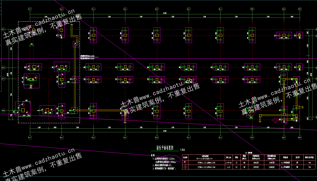Viewport: 317px width, 181px height.
Task: Select the wide four-pile cap at the top-right corner
Action: 284,35
